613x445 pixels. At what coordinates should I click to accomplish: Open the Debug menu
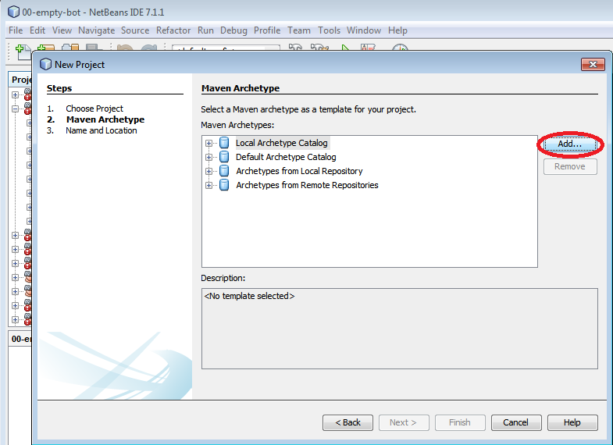(233, 30)
